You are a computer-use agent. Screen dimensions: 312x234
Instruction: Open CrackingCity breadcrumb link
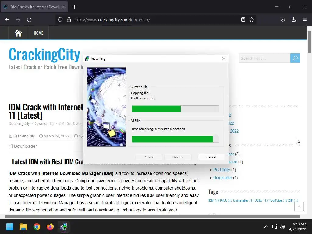click(x=19, y=124)
